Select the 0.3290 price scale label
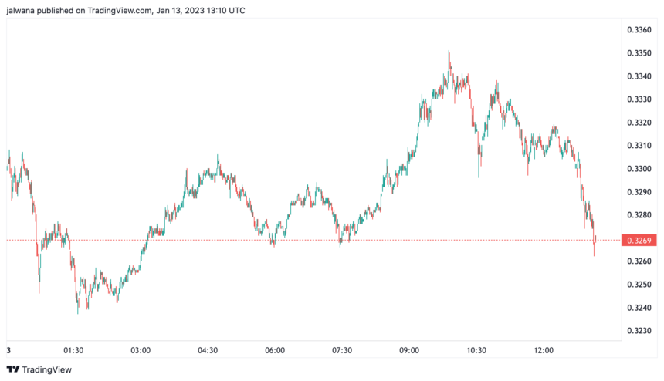 [640, 192]
